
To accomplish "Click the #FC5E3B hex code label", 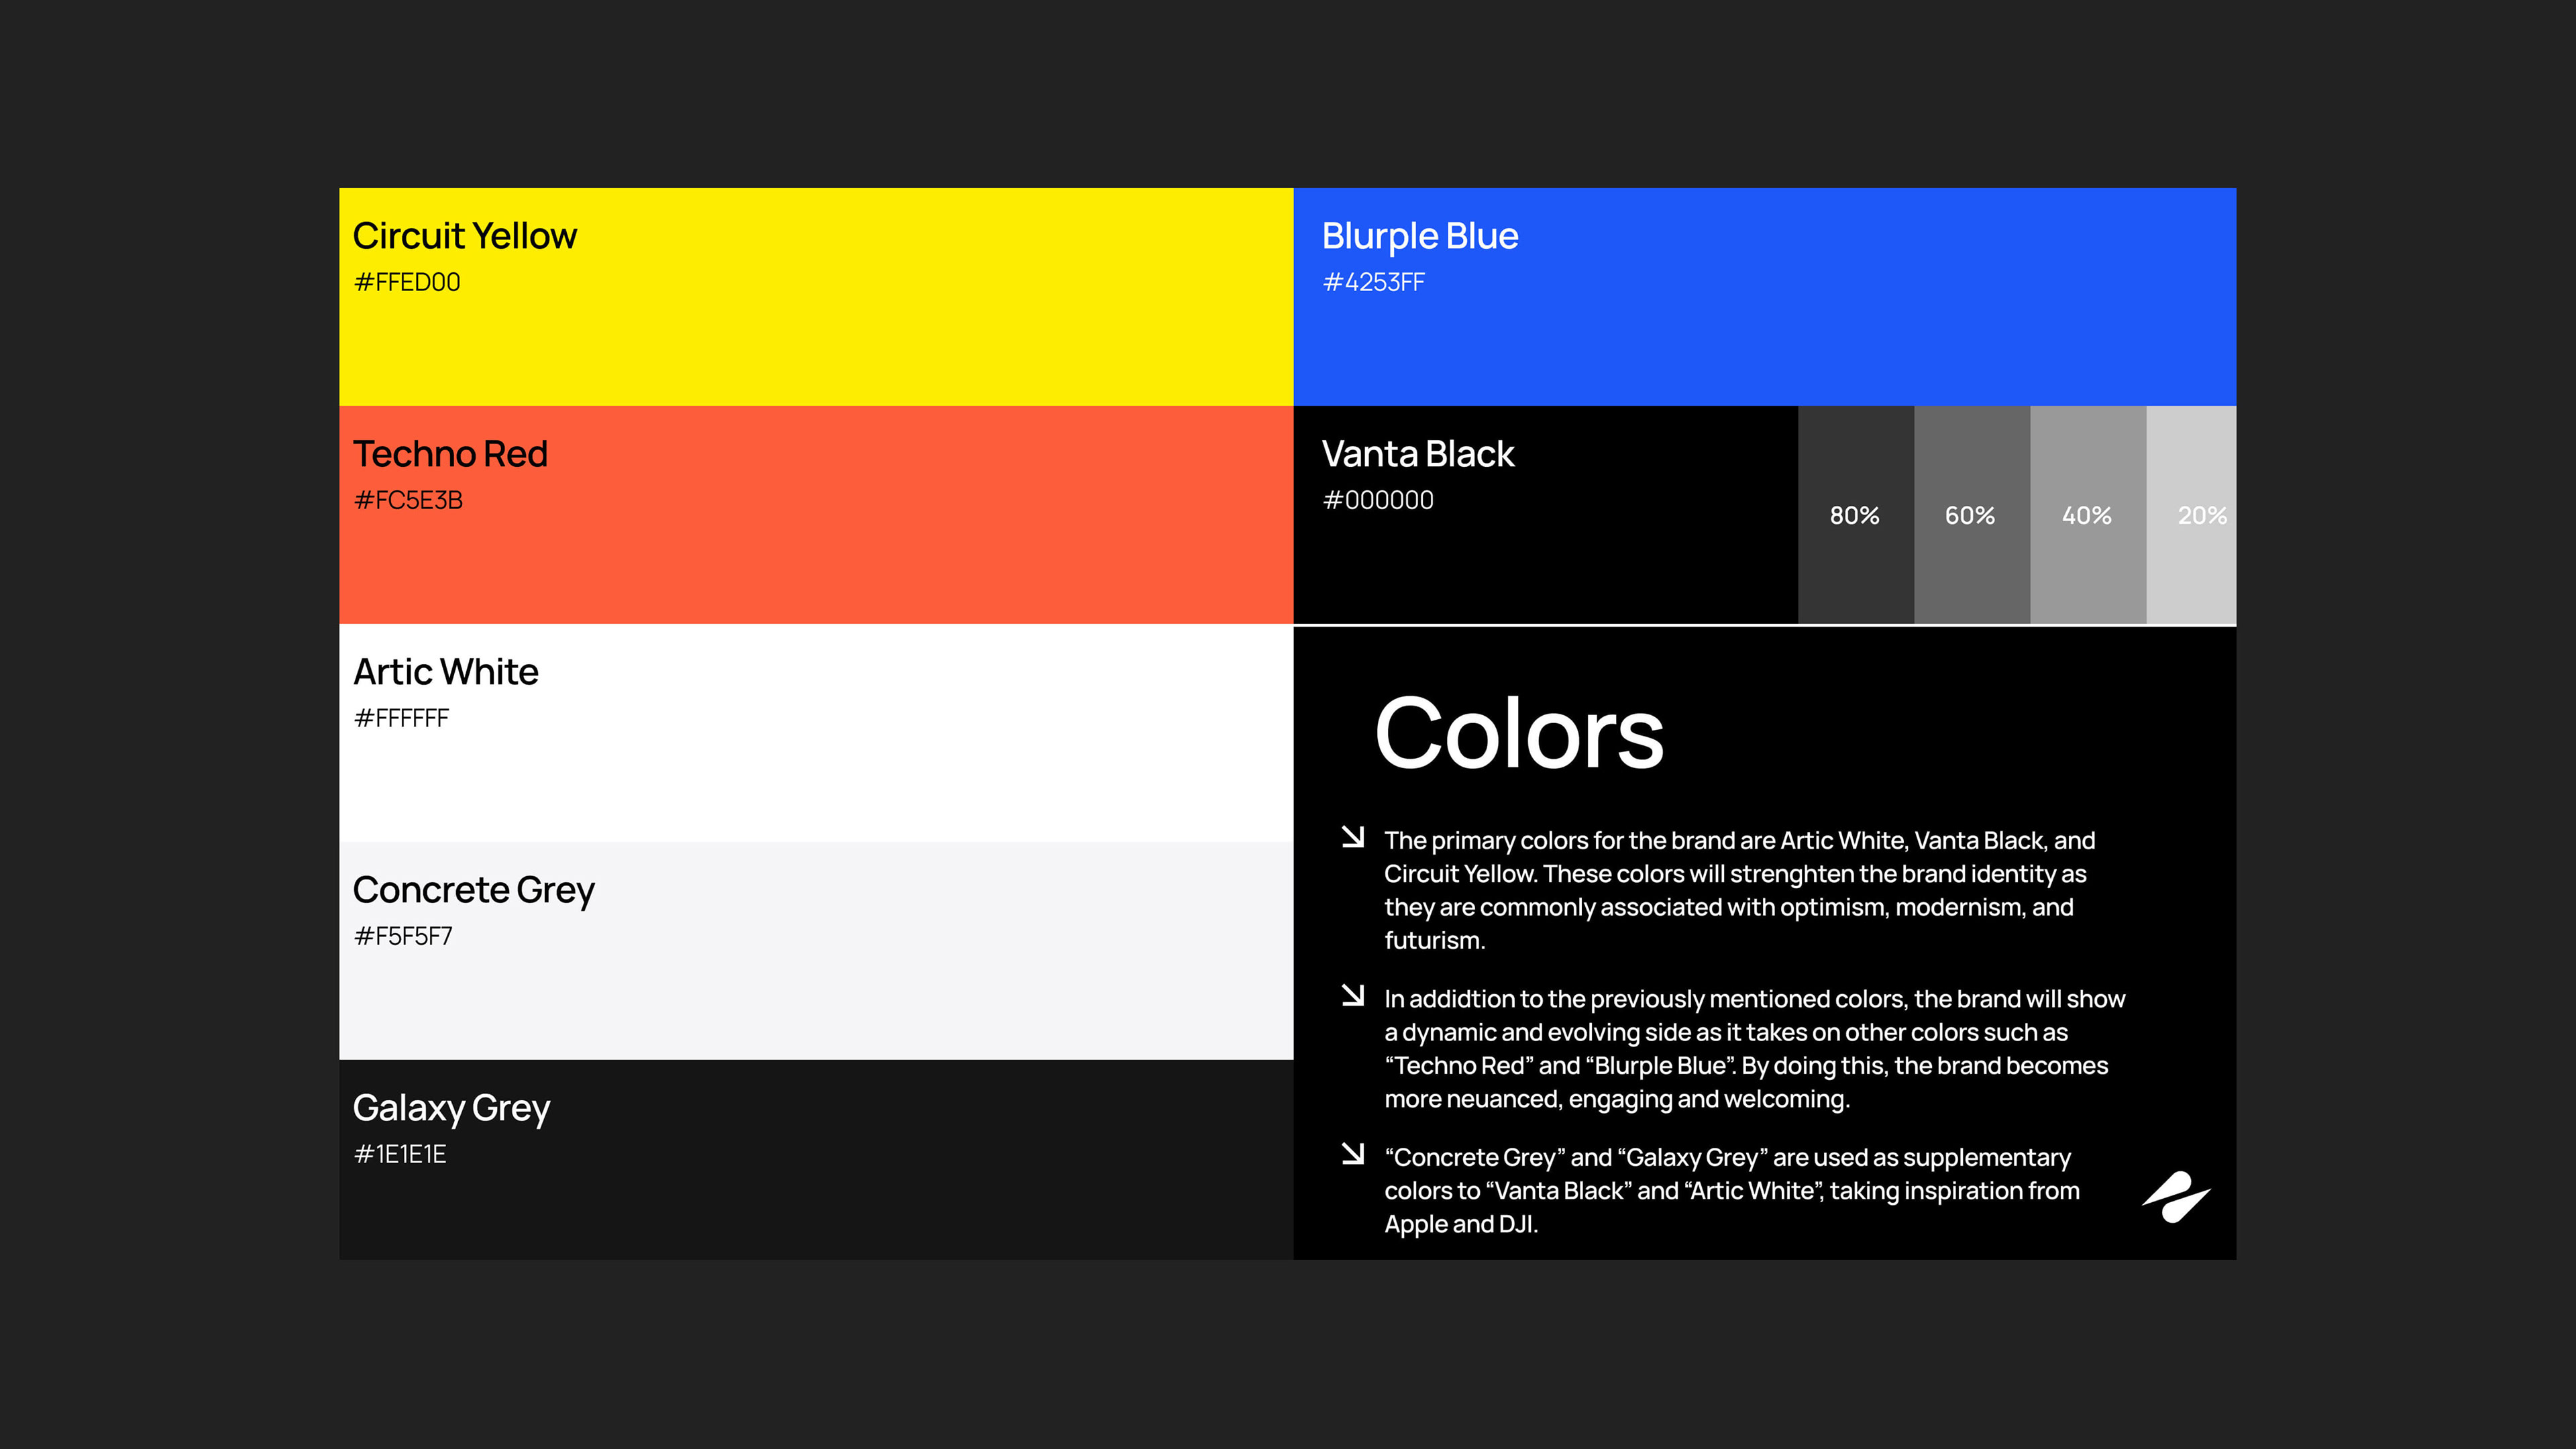I will click(x=408, y=500).
